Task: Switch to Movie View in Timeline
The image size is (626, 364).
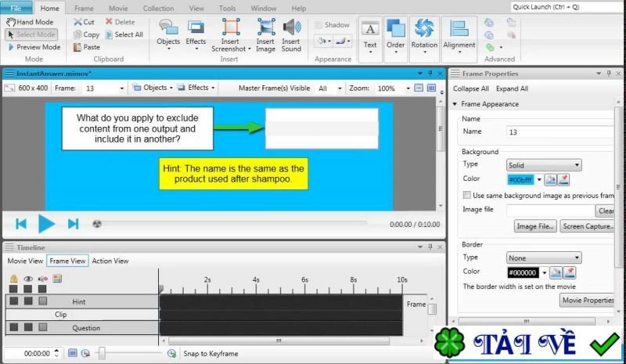Action: click(25, 261)
